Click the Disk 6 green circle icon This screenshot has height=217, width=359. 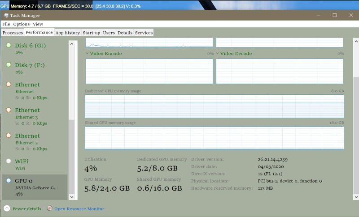(9, 45)
